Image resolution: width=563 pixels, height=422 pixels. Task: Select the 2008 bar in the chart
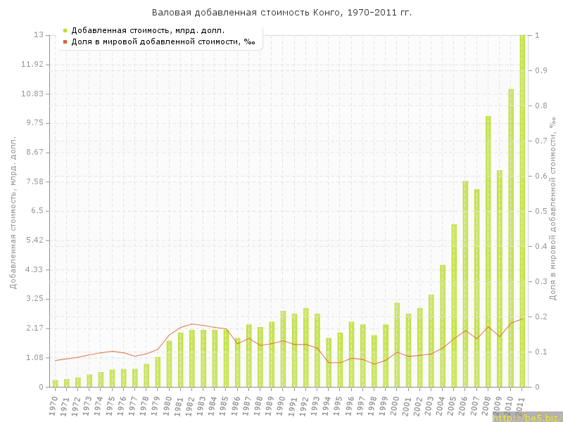pyautogui.click(x=488, y=252)
